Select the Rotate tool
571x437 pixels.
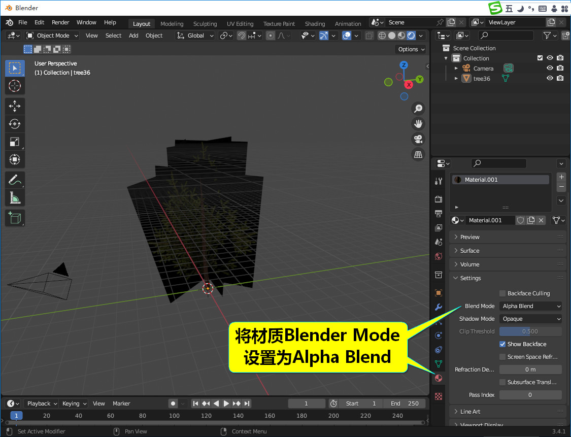[15, 124]
